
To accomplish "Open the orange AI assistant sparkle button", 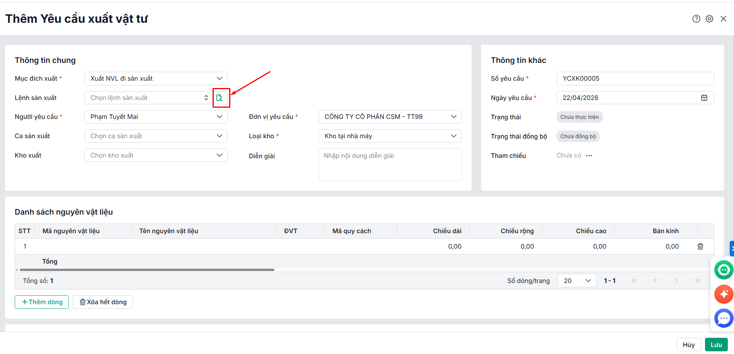I will click(724, 294).
